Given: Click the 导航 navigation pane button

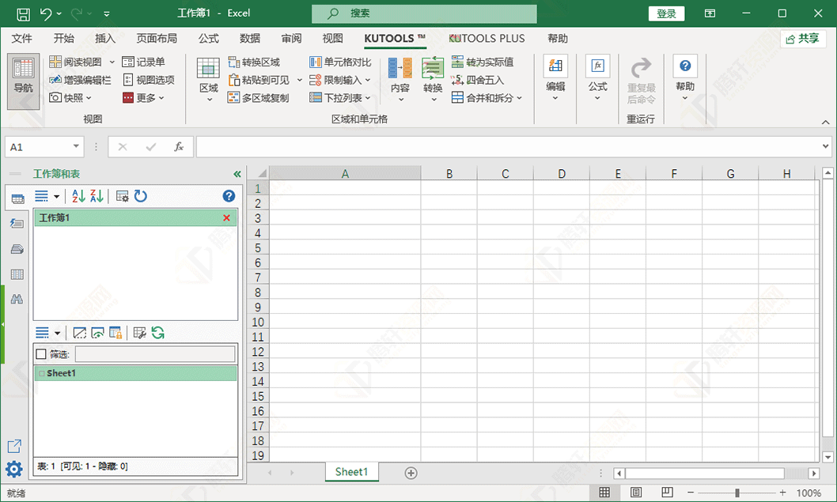Looking at the screenshot, I should pyautogui.click(x=23, y=80).
